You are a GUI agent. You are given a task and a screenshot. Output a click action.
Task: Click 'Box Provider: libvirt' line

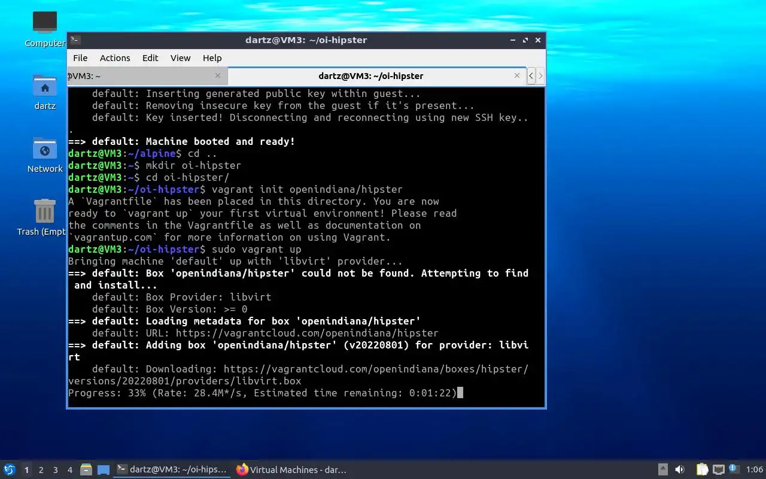181,297
